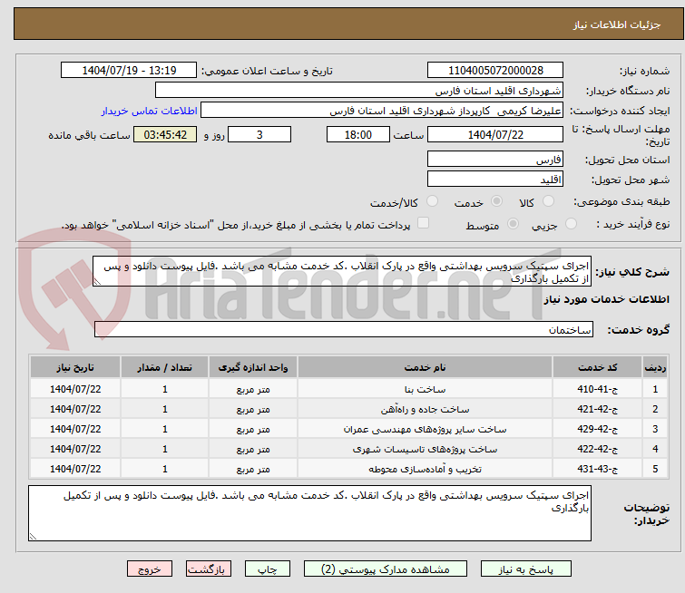Click service code ج-43-431

point(597,469)
